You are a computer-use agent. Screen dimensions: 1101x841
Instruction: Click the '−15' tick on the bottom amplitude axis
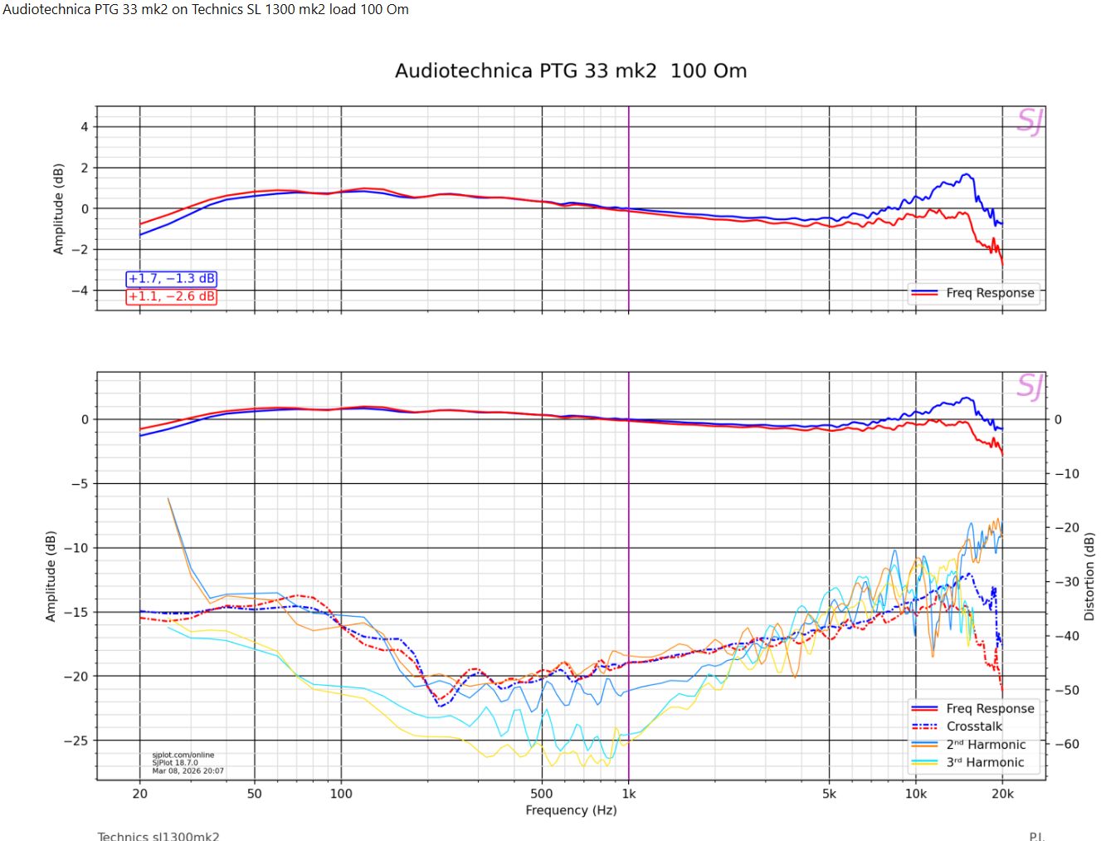pyautogui.click(x=76, y=613)
